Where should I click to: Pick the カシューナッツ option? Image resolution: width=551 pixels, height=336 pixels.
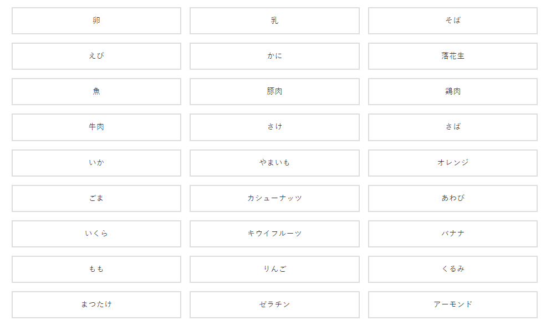[274, 198]
